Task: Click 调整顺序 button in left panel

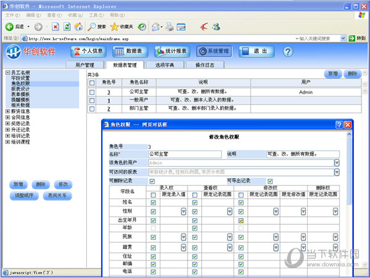Action: (24, 195)
